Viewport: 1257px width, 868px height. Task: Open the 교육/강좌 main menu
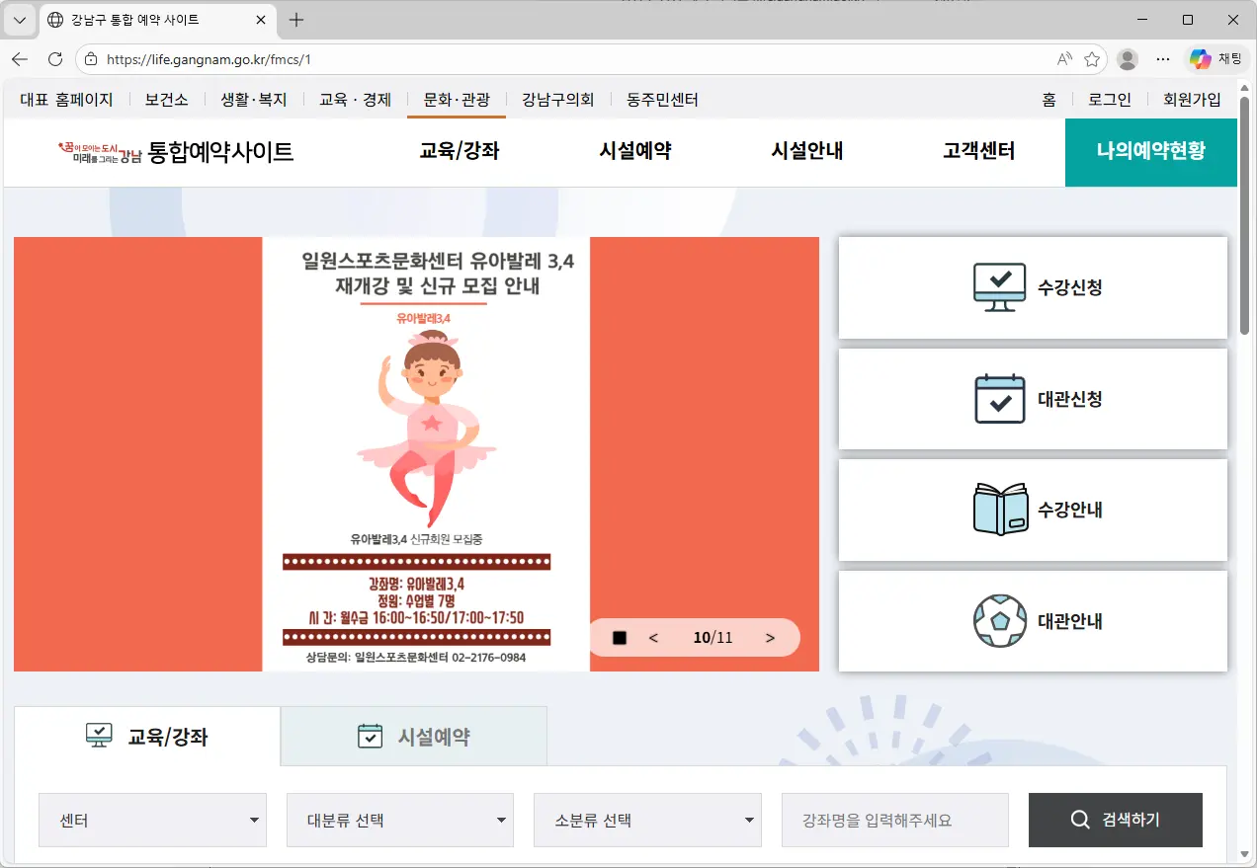(459, 151)
